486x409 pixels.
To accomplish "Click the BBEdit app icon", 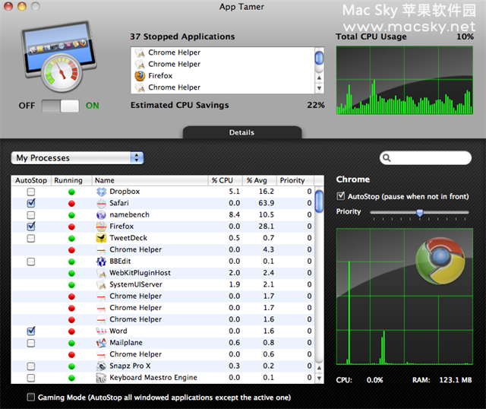I will coord(101,262).
